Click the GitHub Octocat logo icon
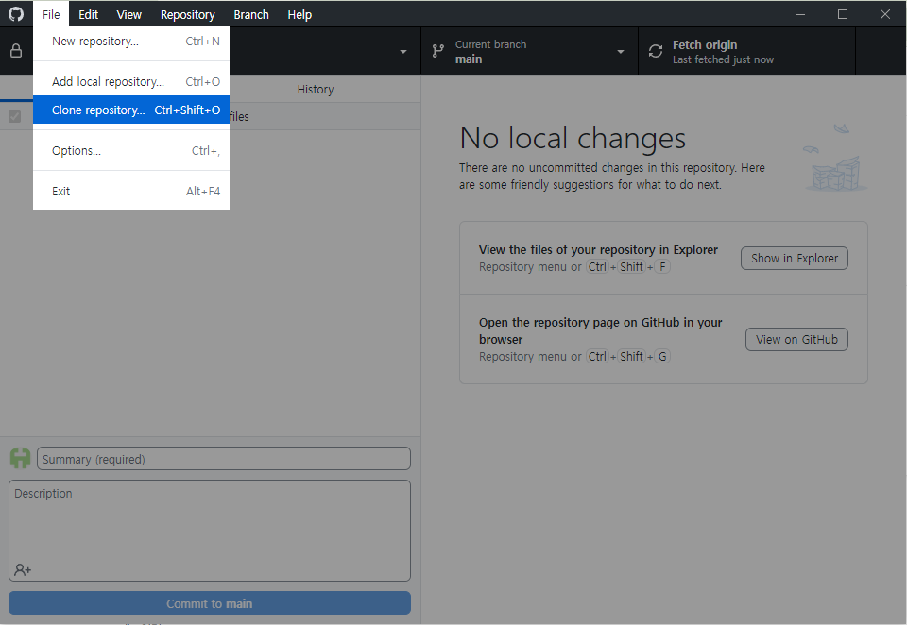The width and height of the screenshot is (907, 625). [16, 14]
